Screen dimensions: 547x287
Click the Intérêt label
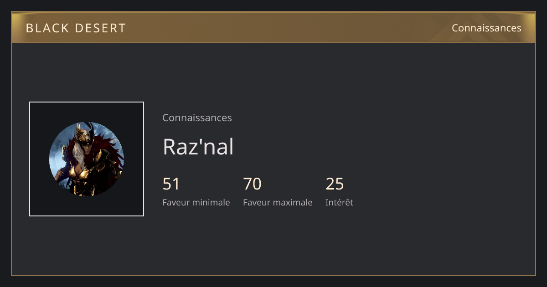coord(339,202)
